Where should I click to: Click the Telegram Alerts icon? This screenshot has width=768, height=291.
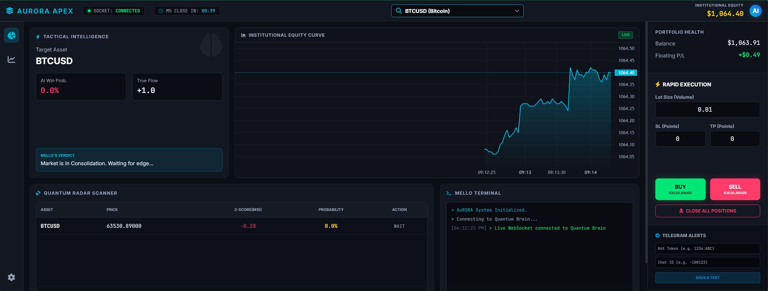coord(657,236)
